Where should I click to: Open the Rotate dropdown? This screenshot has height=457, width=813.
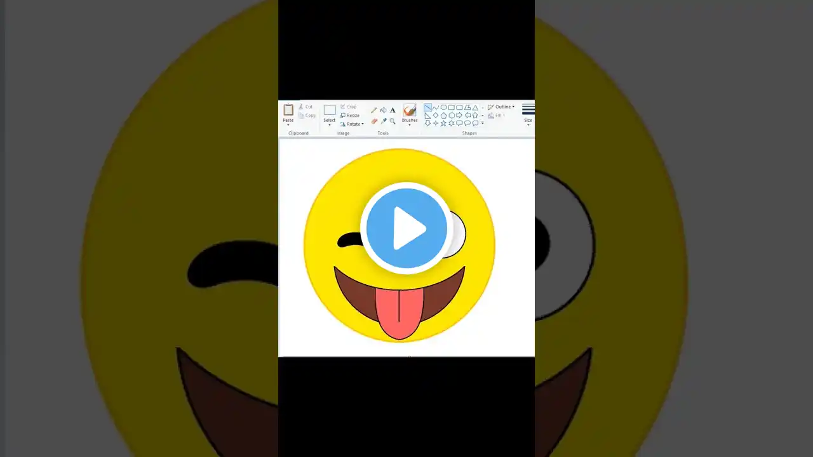click(x=352, y=124)
